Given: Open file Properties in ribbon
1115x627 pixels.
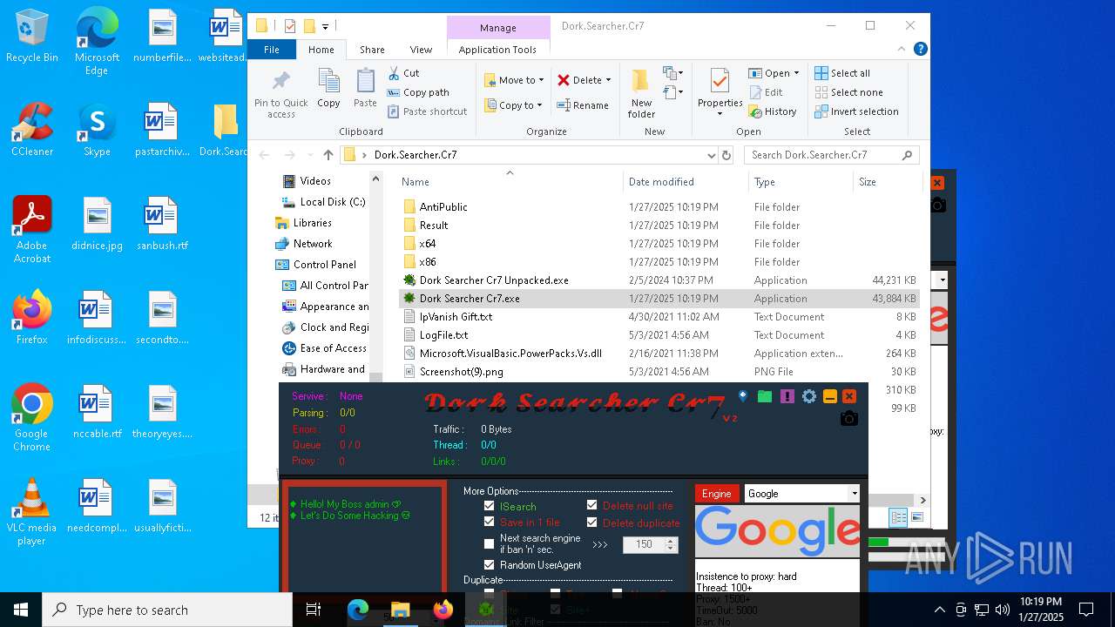Looking at the screenshot, I should [720, 93].
